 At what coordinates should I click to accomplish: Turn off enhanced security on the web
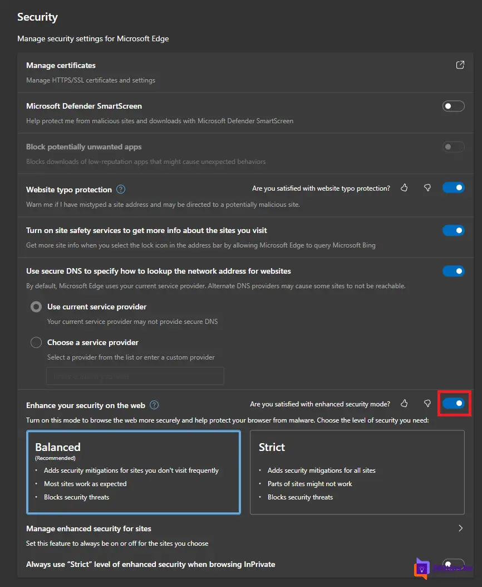coord(454,403)
